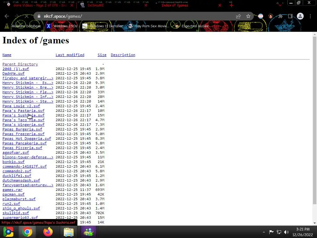Open Papa's Pastaria.swf

(x=24, y=111)
